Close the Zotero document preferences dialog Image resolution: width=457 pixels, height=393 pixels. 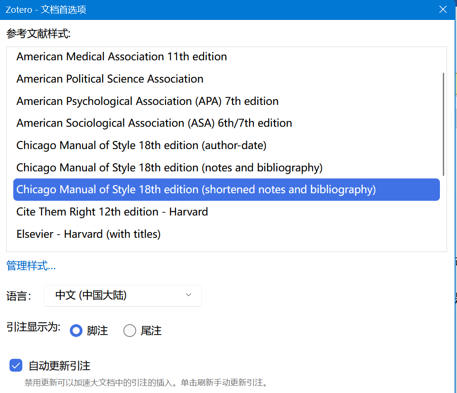(x=443, y=9)
